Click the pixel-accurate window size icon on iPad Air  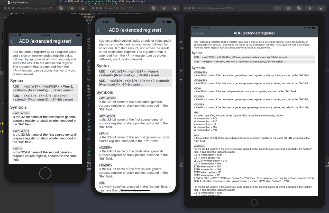(288, 8)
